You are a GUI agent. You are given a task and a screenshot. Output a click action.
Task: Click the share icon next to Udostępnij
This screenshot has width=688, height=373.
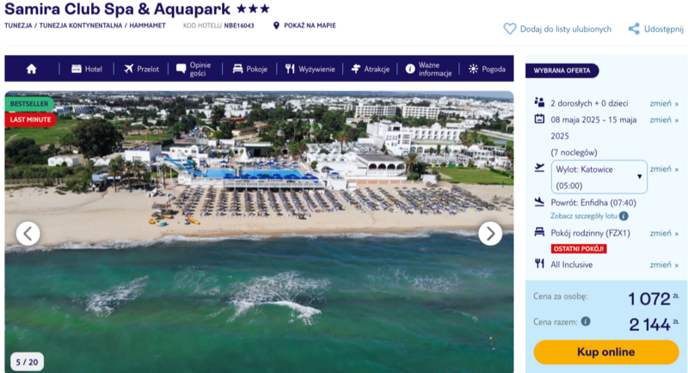(x=634, y=29)
